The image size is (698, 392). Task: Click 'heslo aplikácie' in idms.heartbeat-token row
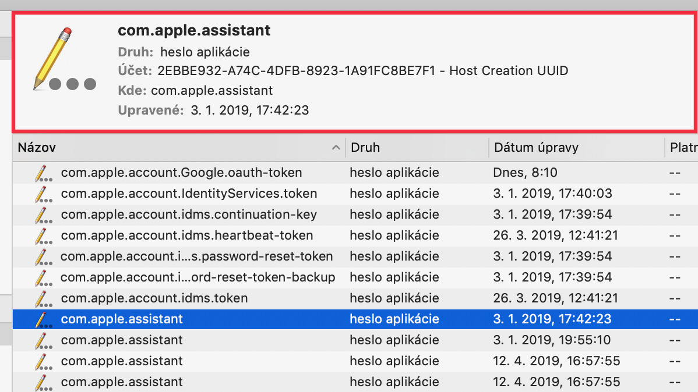(394, 235)
